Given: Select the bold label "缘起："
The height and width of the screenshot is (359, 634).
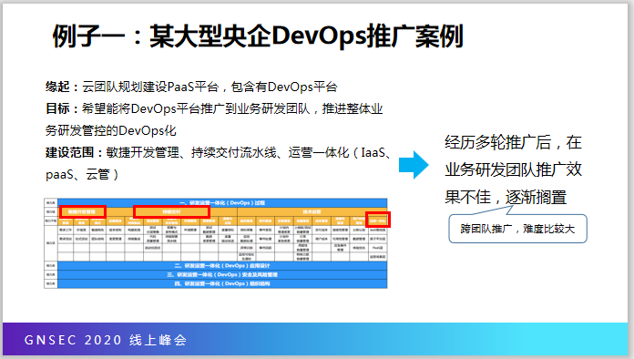Looking at the screenshot, I should [x=63, y=87].
